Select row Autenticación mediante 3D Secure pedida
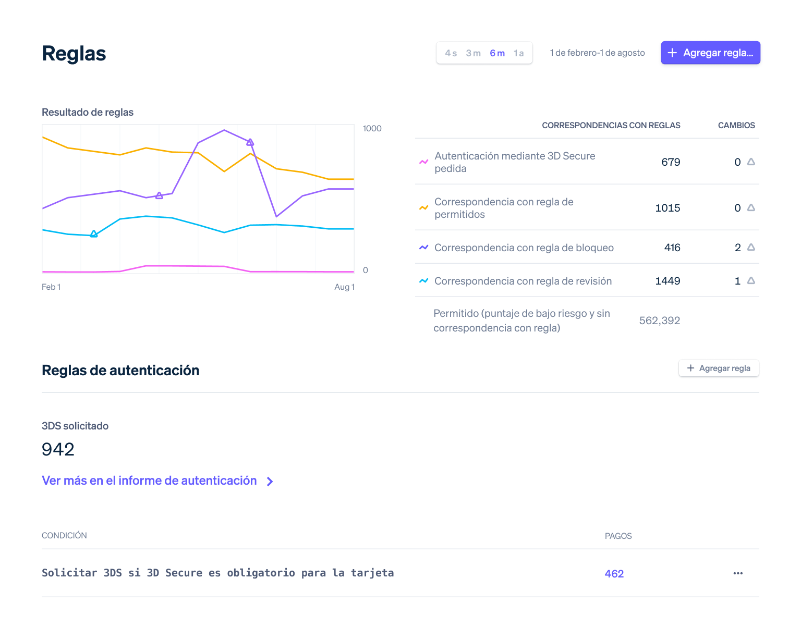 [587, 162]
